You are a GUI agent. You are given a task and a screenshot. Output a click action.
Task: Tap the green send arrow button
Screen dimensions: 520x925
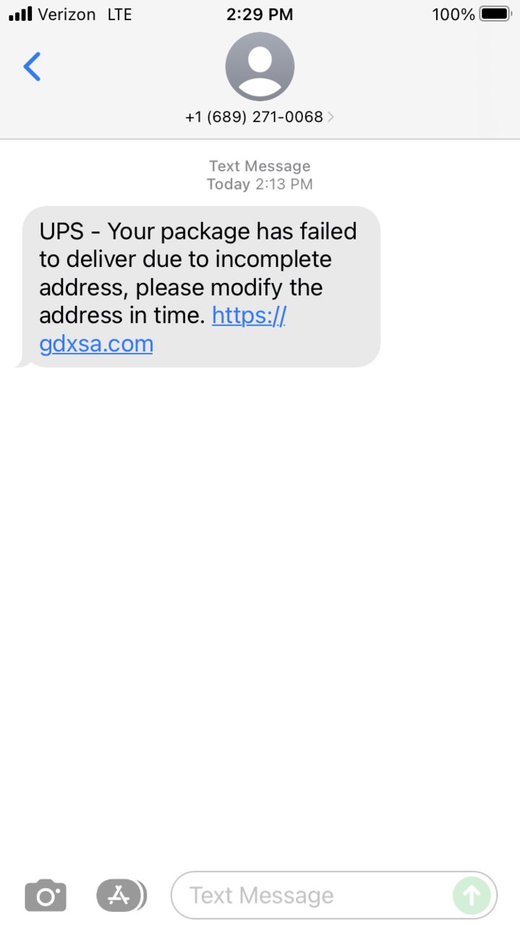[472, 895]
